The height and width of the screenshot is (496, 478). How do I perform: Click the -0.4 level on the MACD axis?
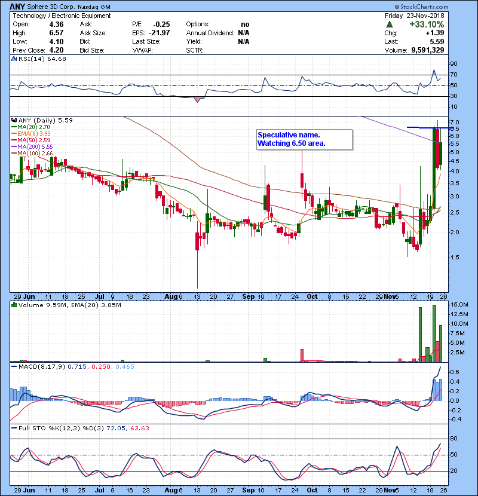455,420
